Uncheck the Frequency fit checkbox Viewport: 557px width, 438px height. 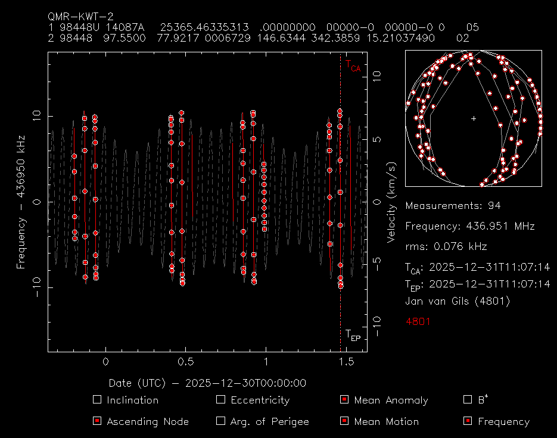pyautogui.click(x=467, y=421)
